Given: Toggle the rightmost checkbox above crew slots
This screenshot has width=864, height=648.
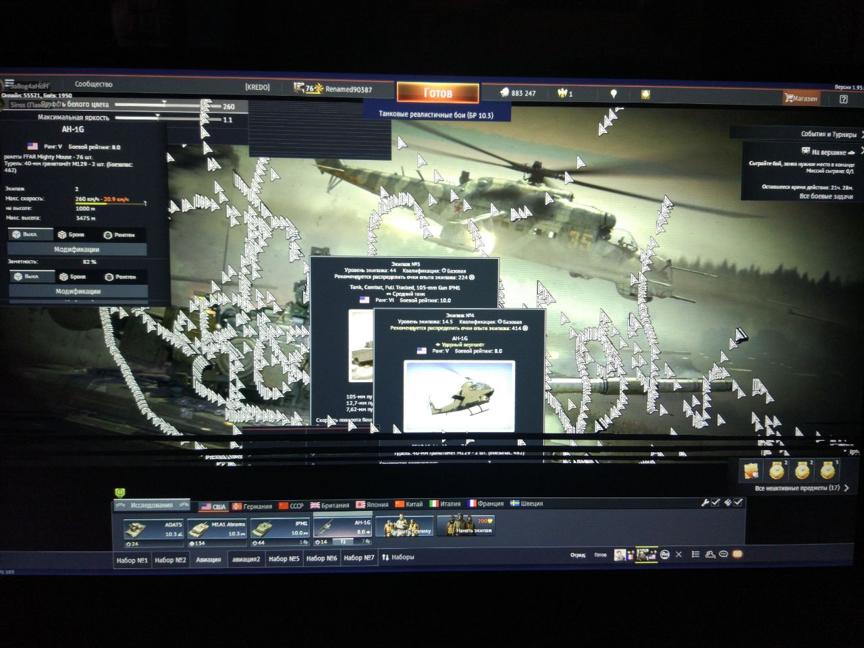Looking at the screenshot, I should [x=738, y=502].
